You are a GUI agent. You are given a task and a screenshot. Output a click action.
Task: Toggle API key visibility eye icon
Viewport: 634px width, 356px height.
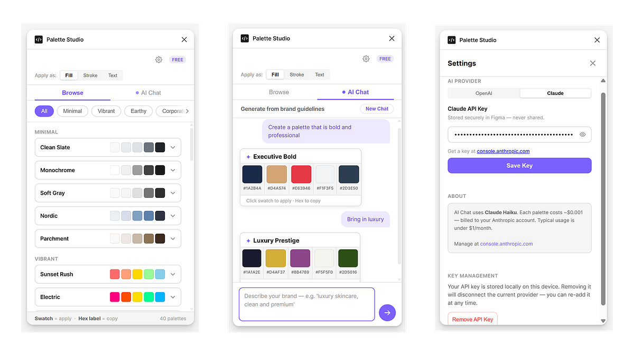tap(583, 134)
